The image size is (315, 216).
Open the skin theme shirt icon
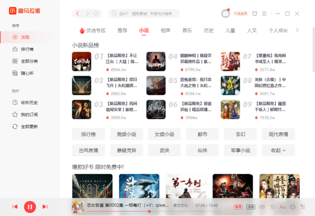255,14
